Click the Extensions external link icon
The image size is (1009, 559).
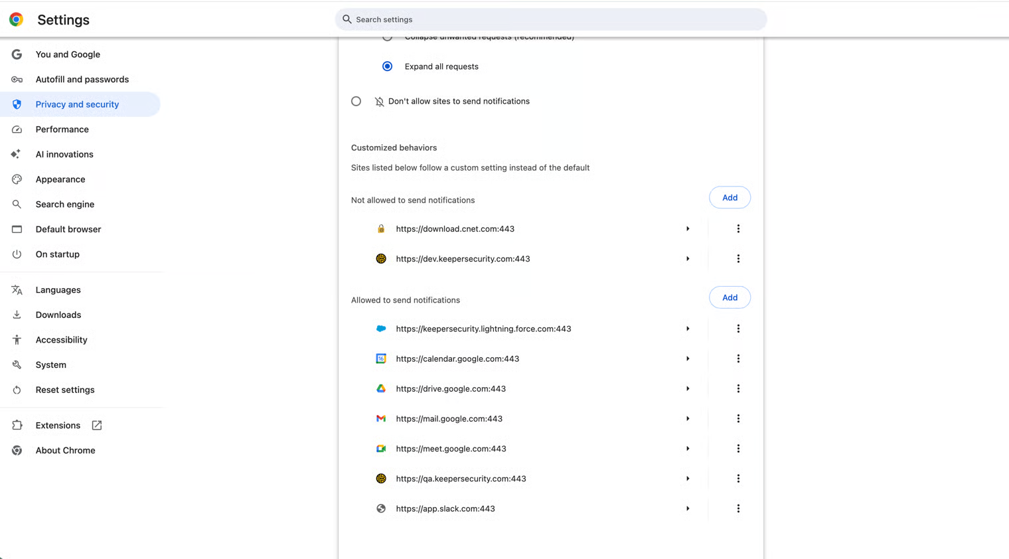click(97, 426)
